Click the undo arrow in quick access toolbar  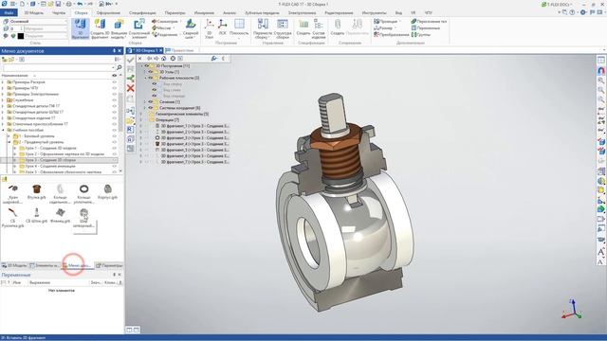pos(80,4)
